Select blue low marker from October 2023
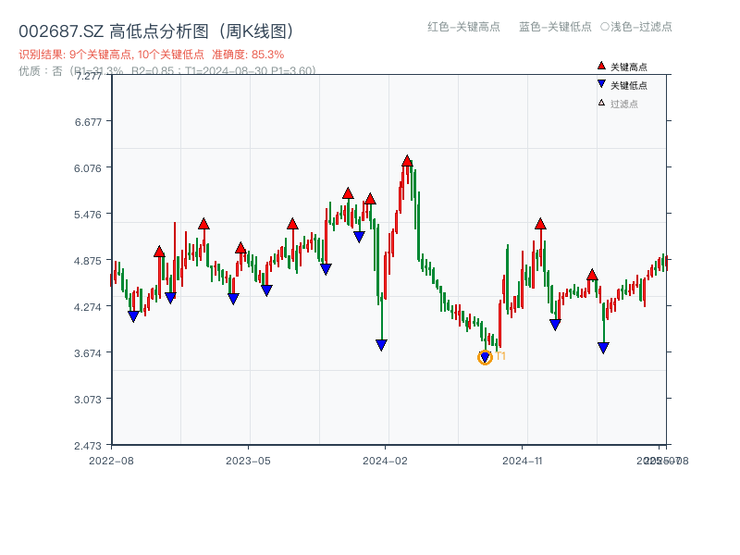Image resolution: width=740 pixels, height=555 pixels. coord(326,269)
